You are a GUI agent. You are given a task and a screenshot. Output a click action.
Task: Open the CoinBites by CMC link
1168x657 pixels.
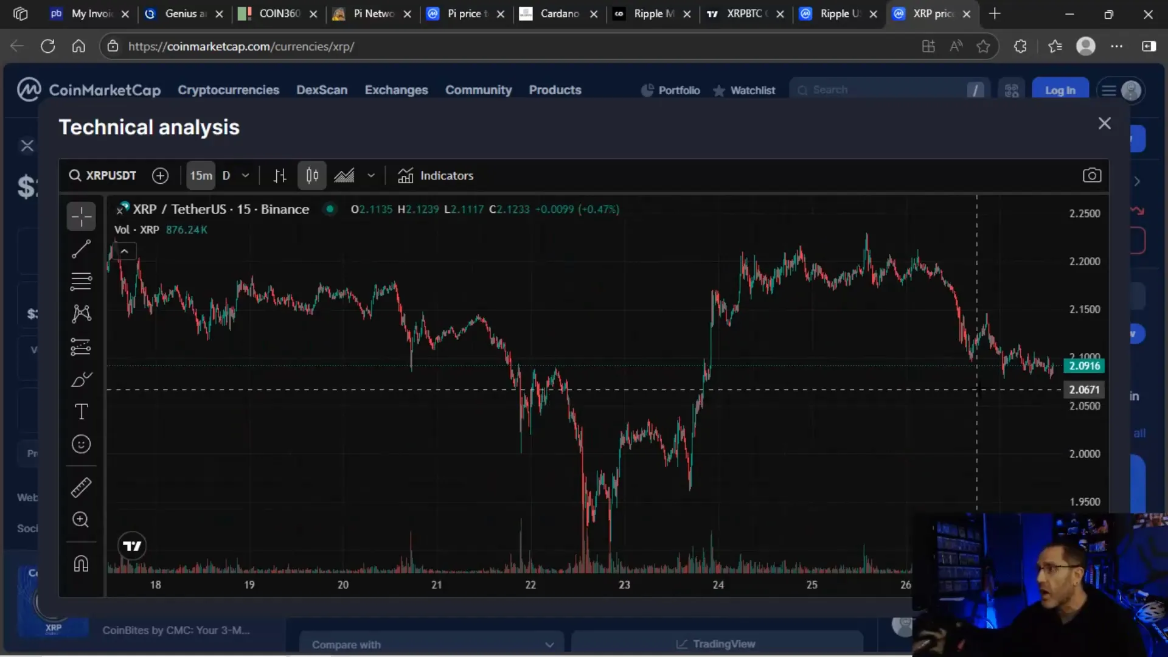pyautogui.click(x=176, y=630)
